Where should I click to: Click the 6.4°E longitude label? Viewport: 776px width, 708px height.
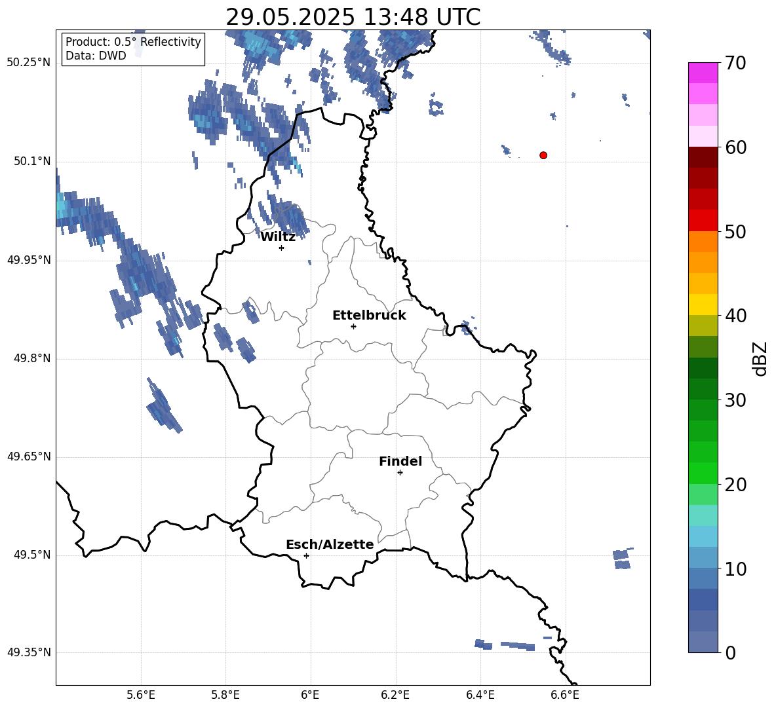(x=480, y=695)
